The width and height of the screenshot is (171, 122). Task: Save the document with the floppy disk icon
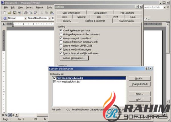coord(15,13)
